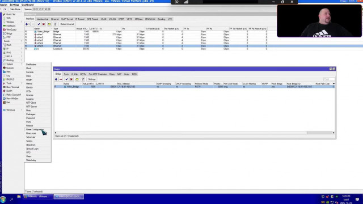This screenshot has width=363, height=204.
Task: Click the disable red X in Bridge window
Action: pyautogui.click(x=71, y=79)
